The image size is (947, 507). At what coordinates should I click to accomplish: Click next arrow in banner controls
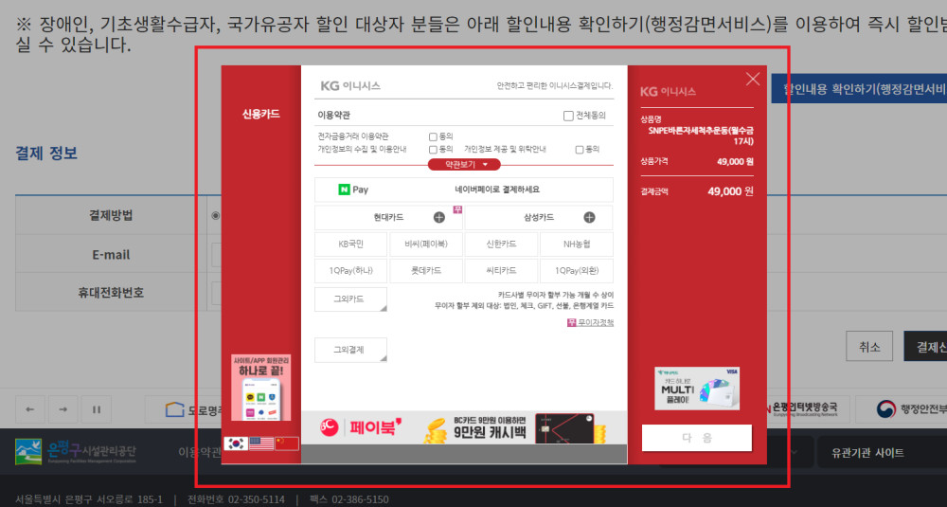[x=63, y=409]
